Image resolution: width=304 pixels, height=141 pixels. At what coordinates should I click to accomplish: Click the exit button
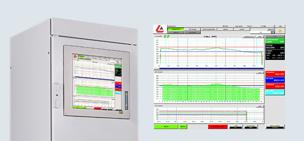[x=280, y=26]
